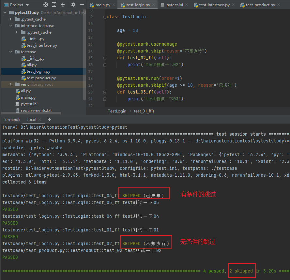Click the Project tool window icon
This screenshot has height=280, width=290.
point(6,5)
